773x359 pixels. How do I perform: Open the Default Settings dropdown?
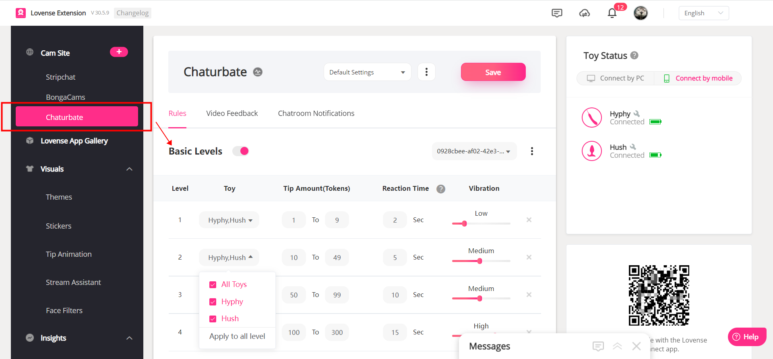[x=367, y=72]
